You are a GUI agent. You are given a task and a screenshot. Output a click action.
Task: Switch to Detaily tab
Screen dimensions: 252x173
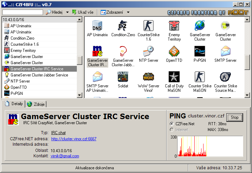coord(14,104)
